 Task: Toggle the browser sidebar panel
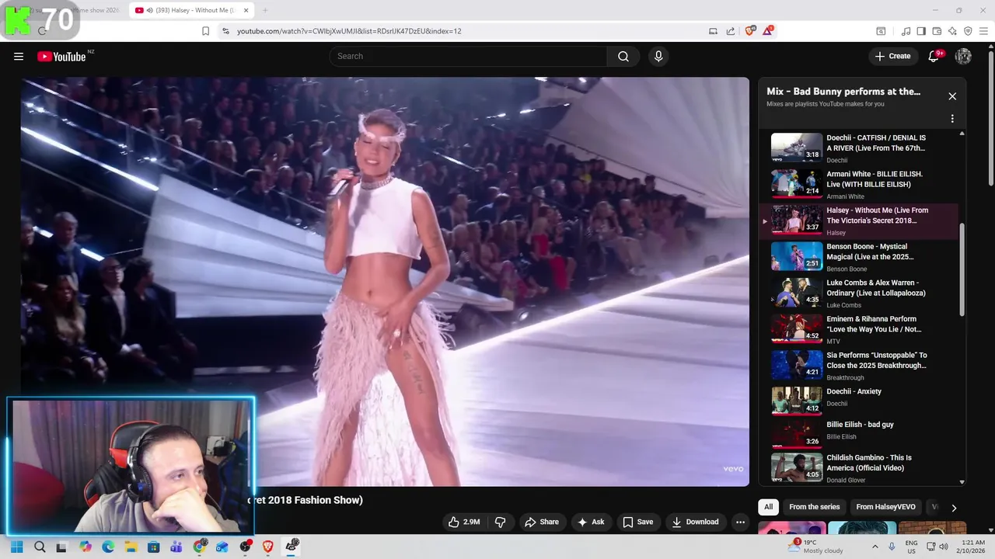pos(921,31)
